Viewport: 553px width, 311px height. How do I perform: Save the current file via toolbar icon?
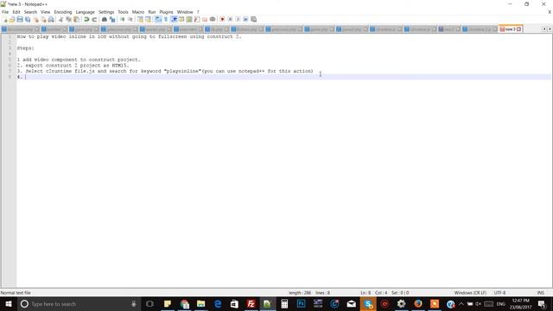20,19
